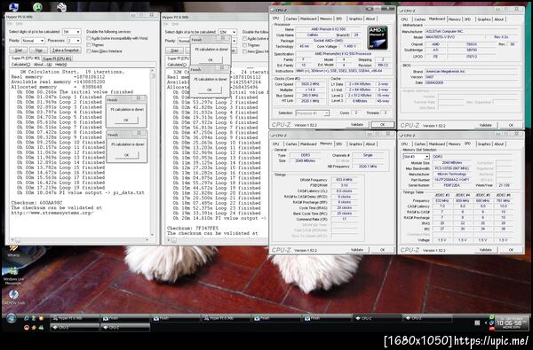This screenshot has width=533, height=350.
Task: Open the Selection Processor #1 dropdown in CPU-Z
Action: [x=313, y=113]
